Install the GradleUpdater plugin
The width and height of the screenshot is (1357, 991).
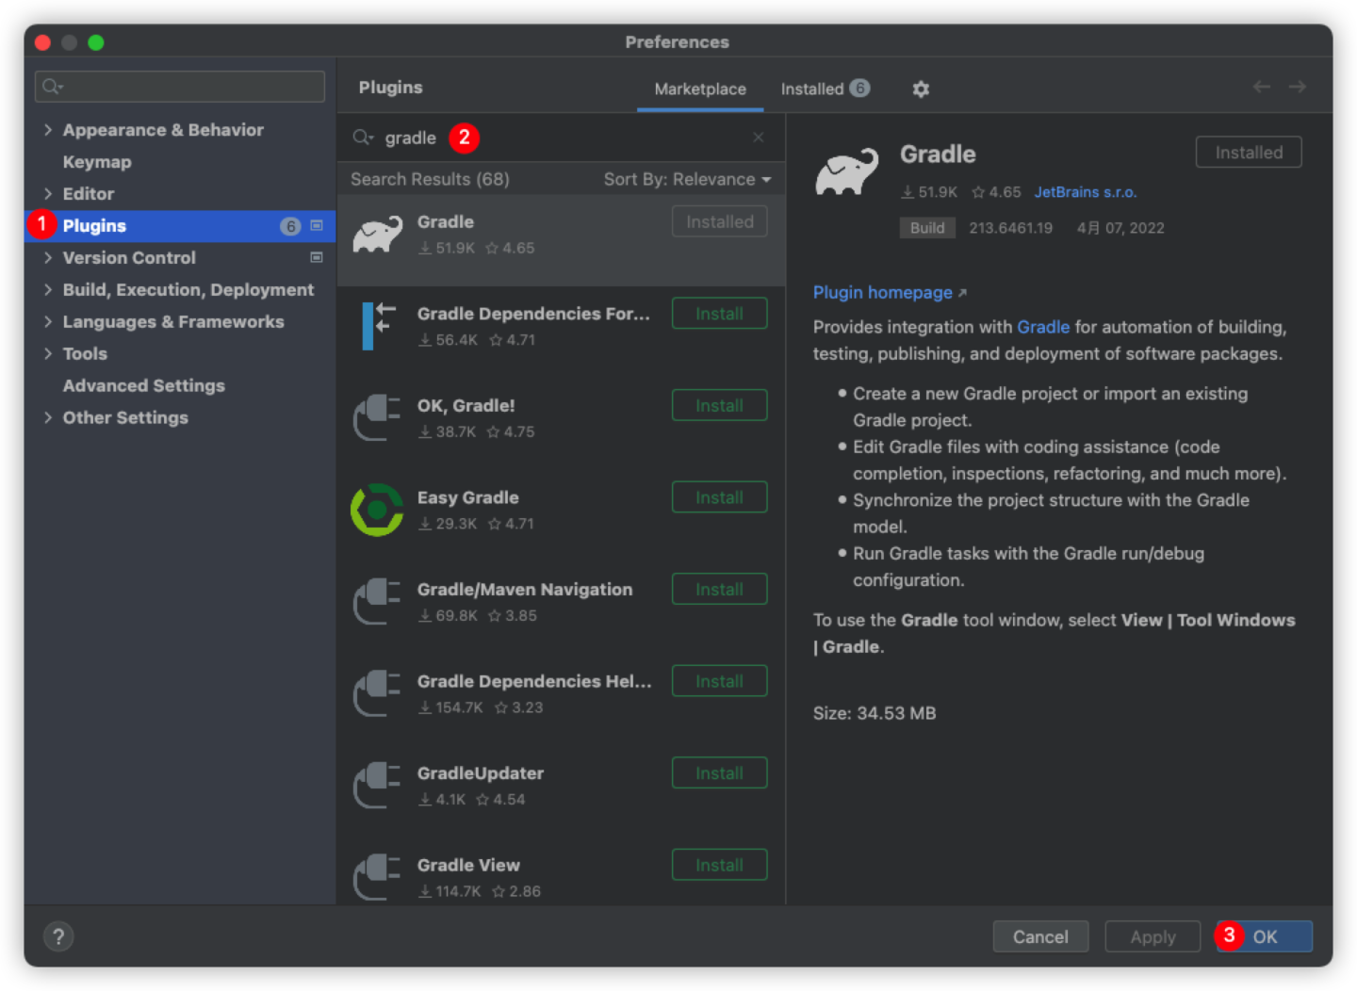(719, 772)
